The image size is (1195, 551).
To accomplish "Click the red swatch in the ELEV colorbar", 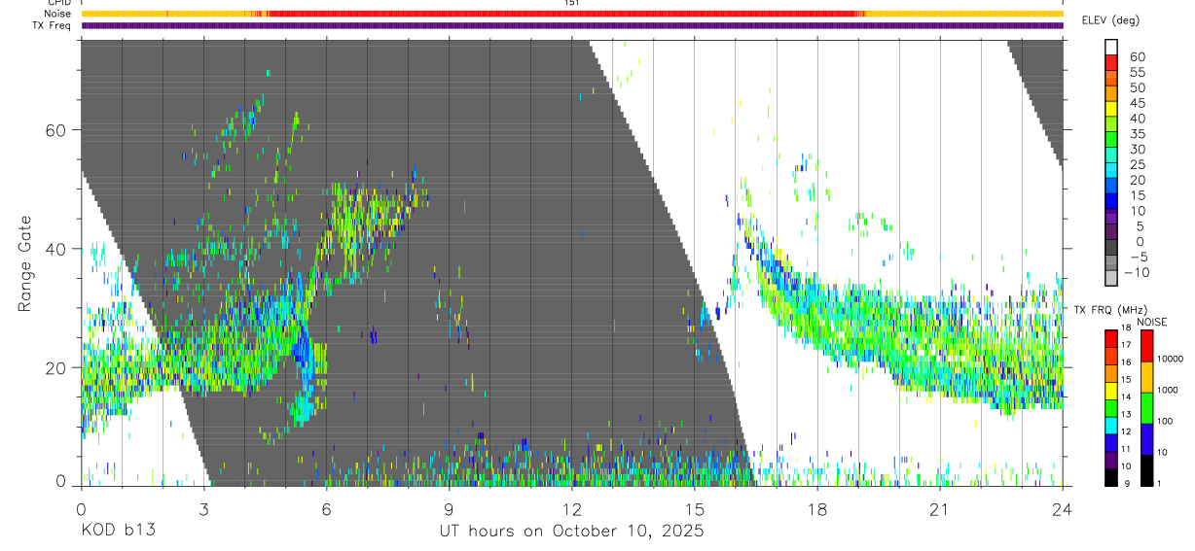I will coord(1111,62).
